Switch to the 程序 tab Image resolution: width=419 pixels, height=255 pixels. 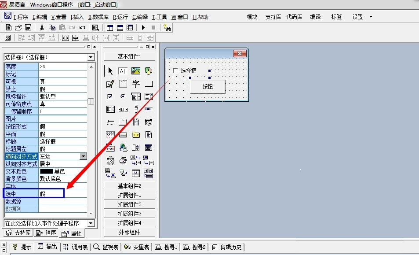[x=46, y=233]
